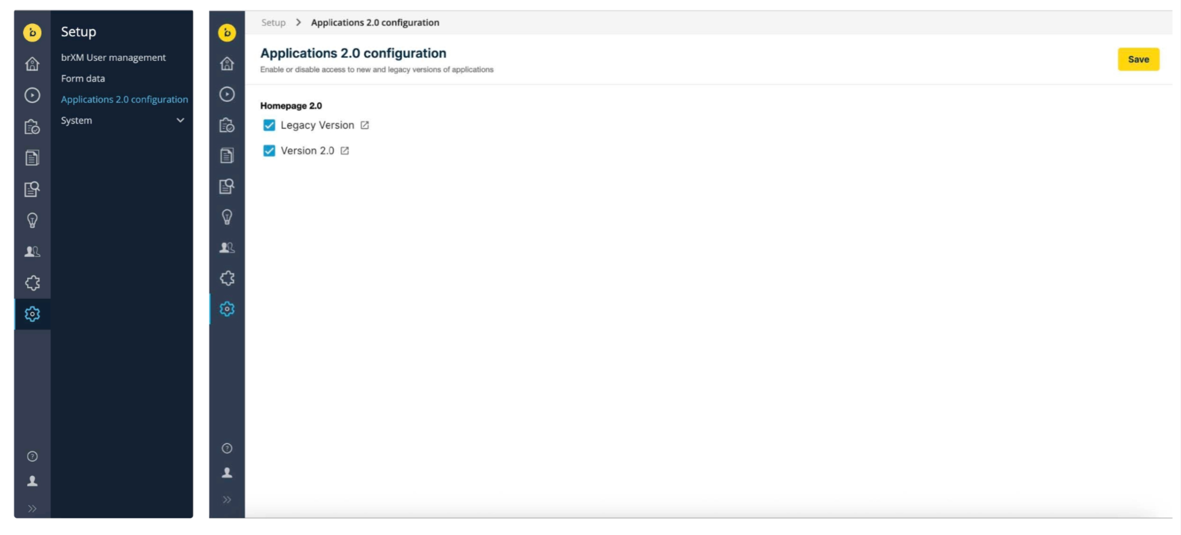
Task: Click the help question mark in left sidebar
Action: (32, 456)
